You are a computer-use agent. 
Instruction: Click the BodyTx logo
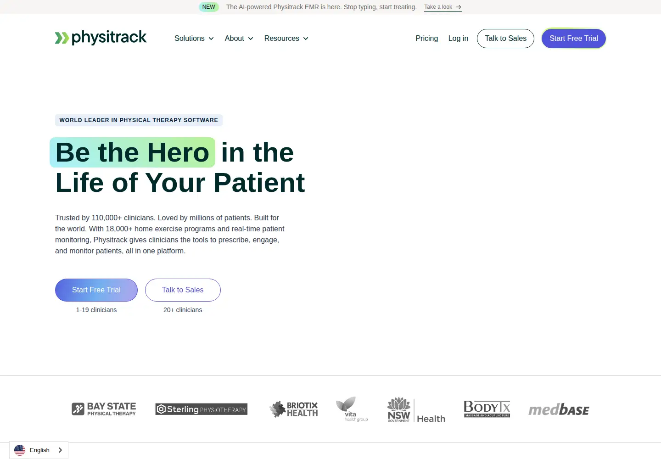tap(487, 409)
